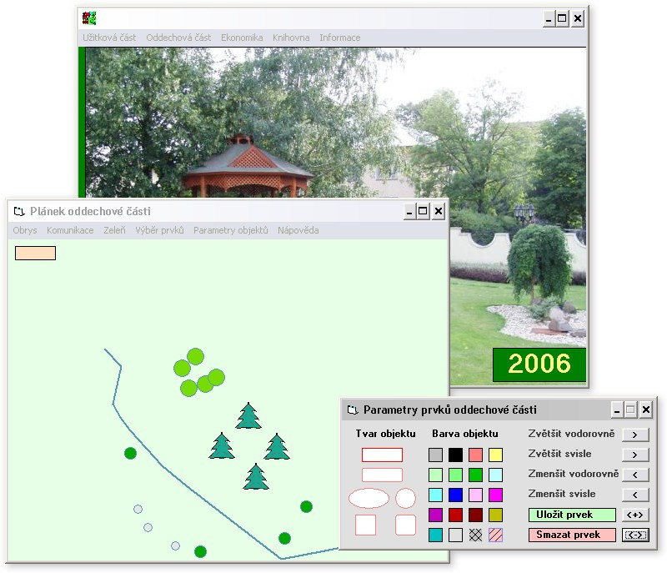Select the light pink color swatch
Image resolution: width=667 pixels, height=573 pixels.
point(475,495)
